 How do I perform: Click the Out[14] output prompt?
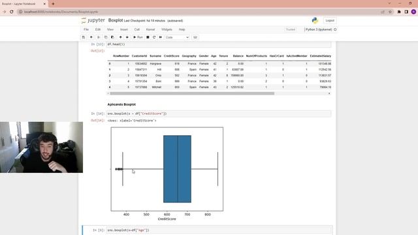tap(98, 120)
